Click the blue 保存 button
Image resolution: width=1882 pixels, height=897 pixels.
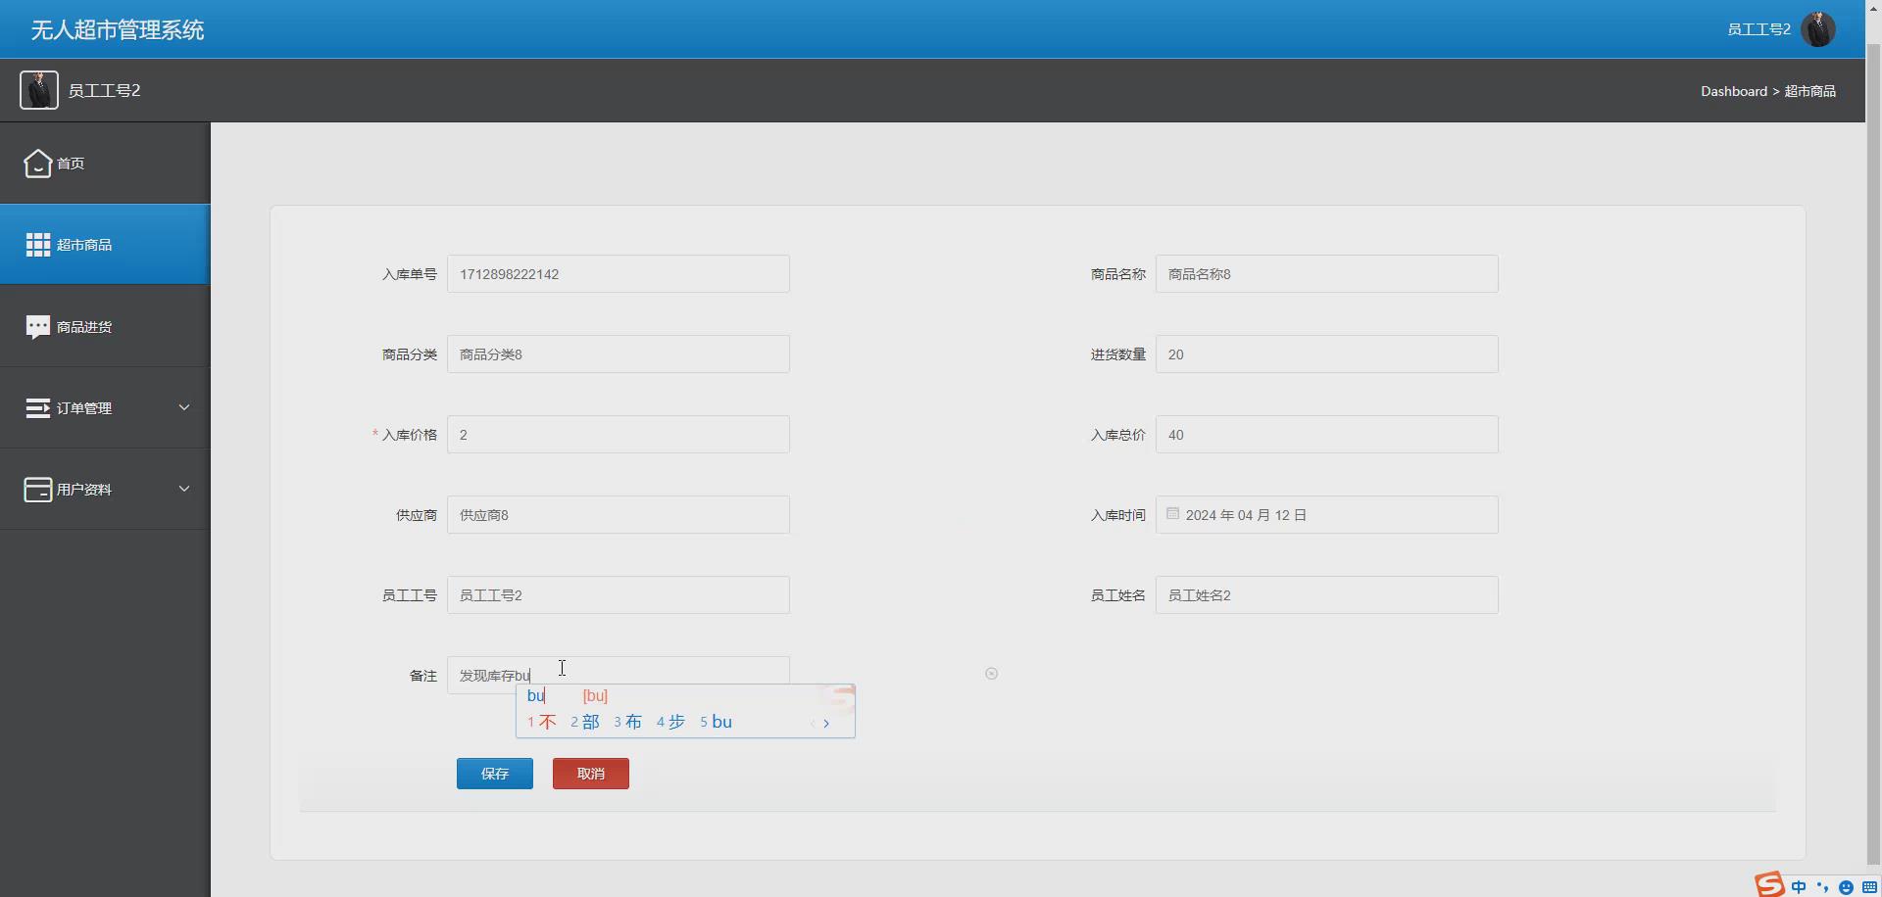coord(495,774)
